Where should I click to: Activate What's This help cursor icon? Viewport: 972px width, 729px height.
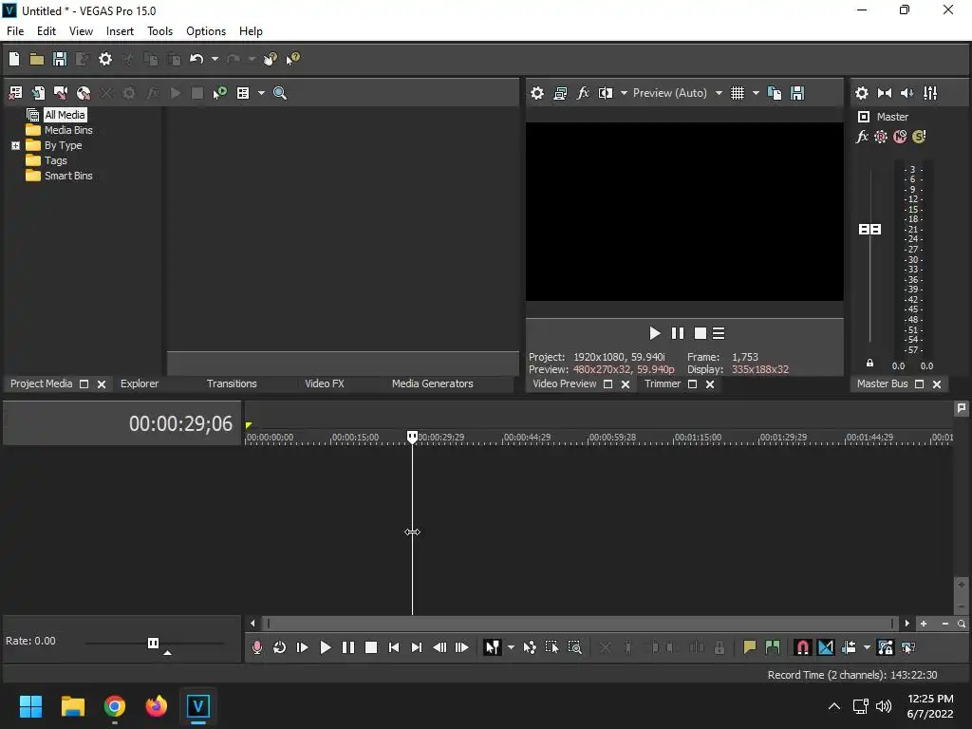click(292, 59)
